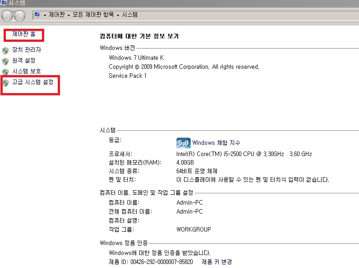The height and width of the screenshot is (268, 359).
Task: Click the 펜 및 터치 label
Action: (x=122, y=180)
